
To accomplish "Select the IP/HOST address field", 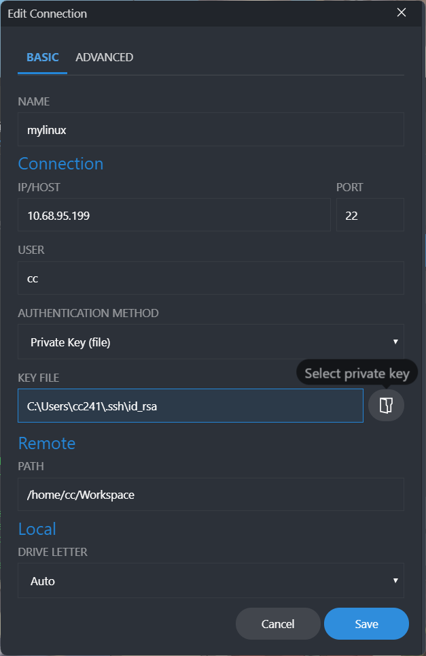I will pos(174,214).
